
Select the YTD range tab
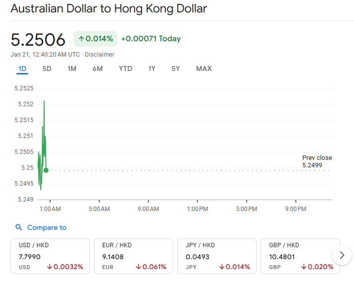tap(126, 69)
